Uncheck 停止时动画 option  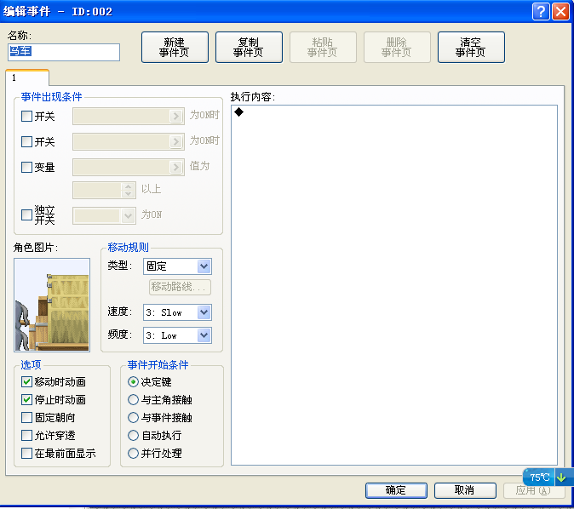pyautogui.click(x=26, y=399)
